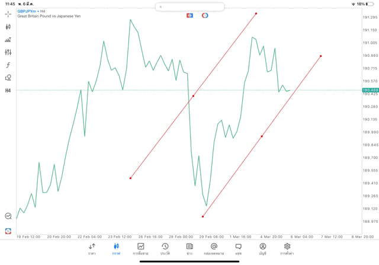Open the drawing objects shapes icon
This screenshot has height=265, width=379.
pyautogui.click(x=8, y=78)
